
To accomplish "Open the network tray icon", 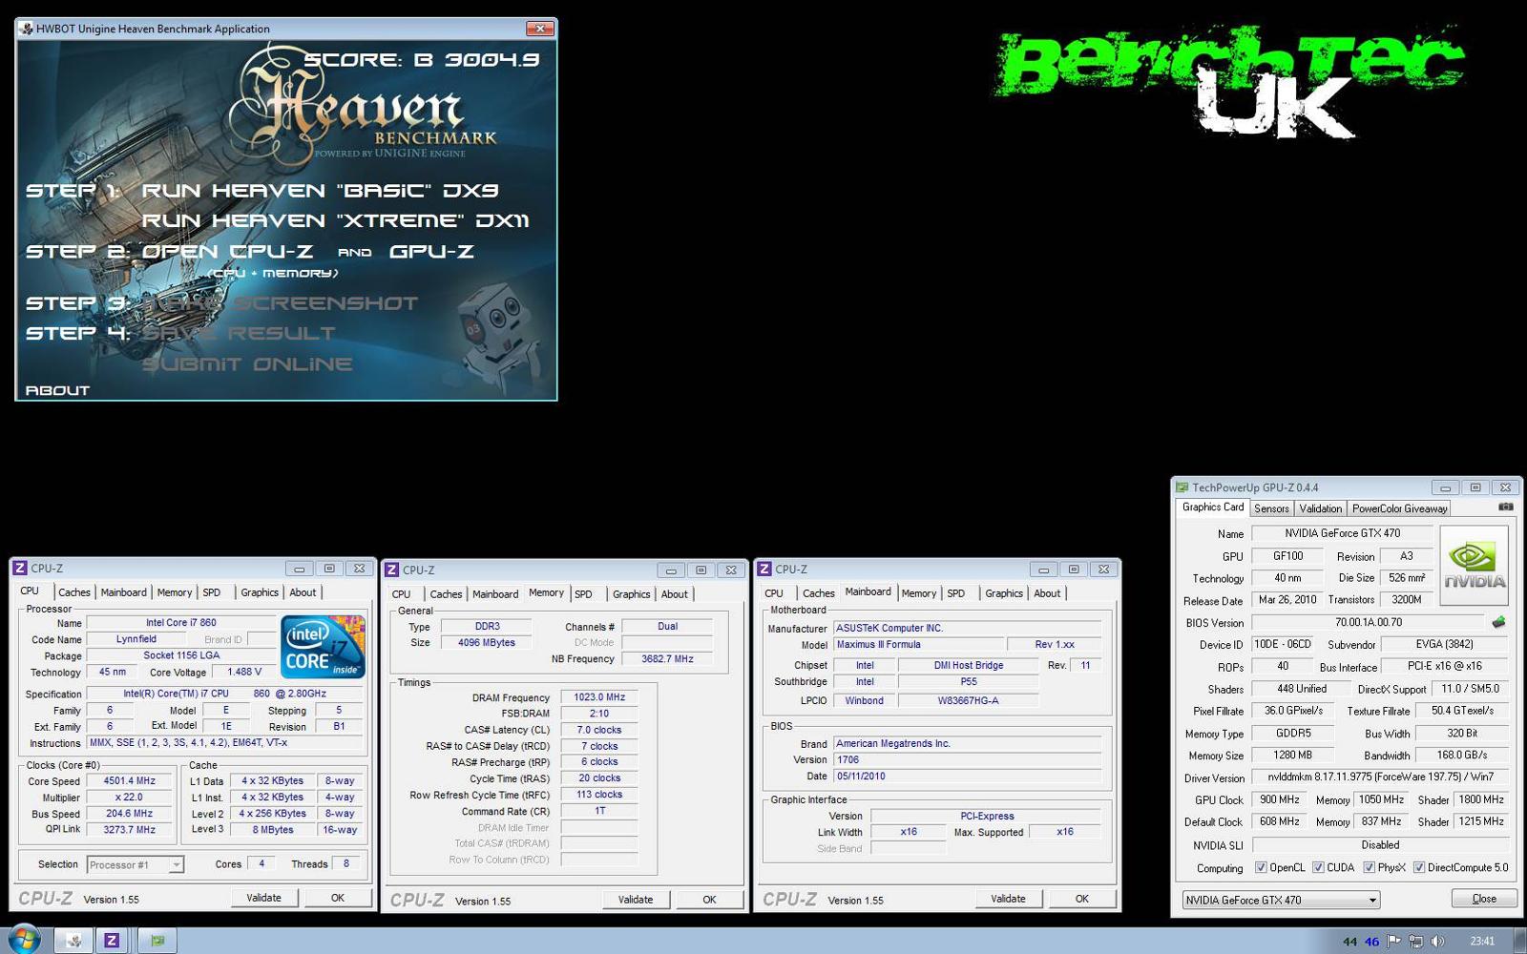I will (1416, 941).
